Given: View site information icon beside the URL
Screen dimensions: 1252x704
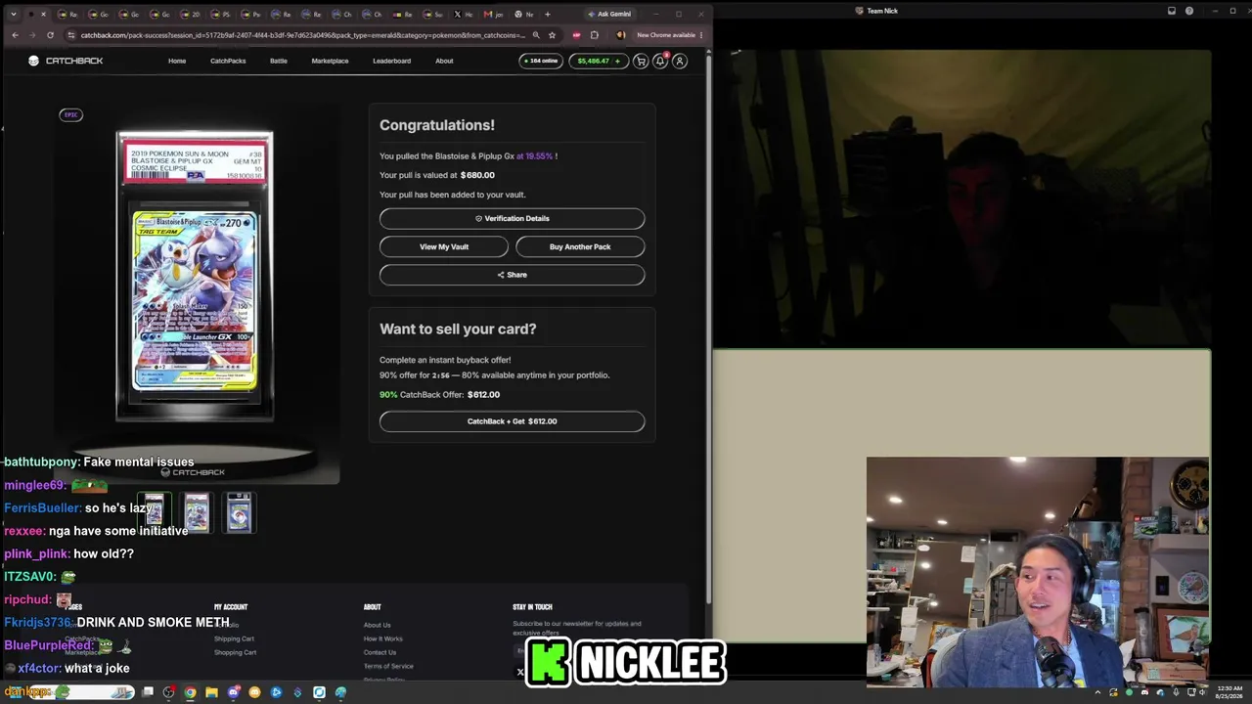Looking at the screenshot, I should (x=71, y=35).
